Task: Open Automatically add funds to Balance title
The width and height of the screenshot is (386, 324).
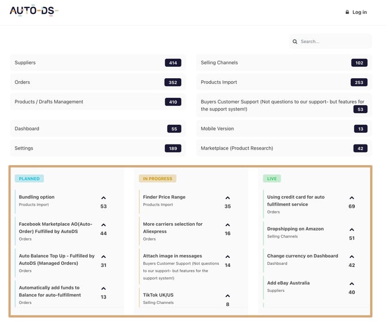Action: pos(50,291)
